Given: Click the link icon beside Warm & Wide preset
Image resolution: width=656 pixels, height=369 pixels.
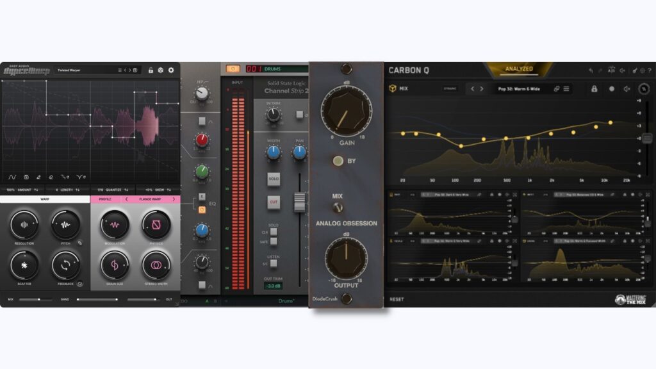Looking at the screenshot, I should pyautogui.click(x=557, y=88).
